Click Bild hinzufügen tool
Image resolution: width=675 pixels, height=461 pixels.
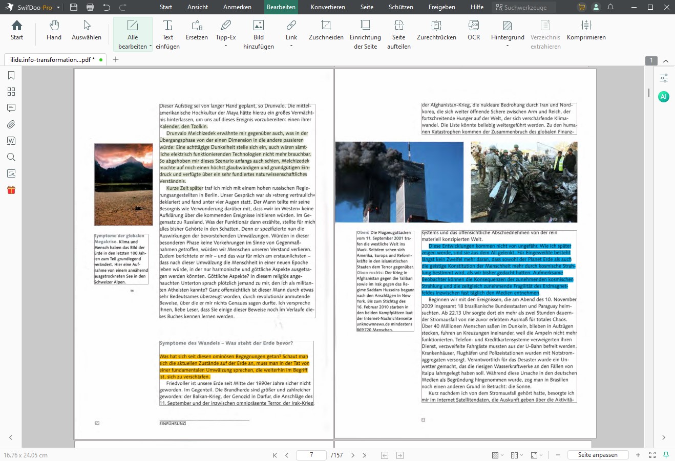(x=259, y=34)
